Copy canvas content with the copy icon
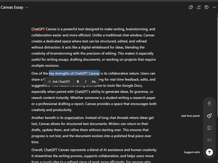 click(191, 7)
